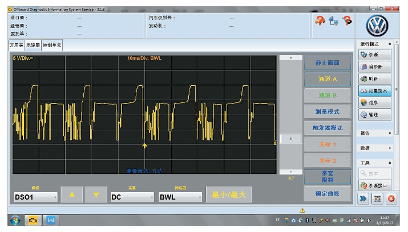Switch to the 控制单元 control unit tab
Viewport: 408px width, 232px height.
52,45
